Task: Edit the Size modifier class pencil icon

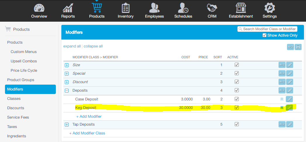Action: coord(290,65)
